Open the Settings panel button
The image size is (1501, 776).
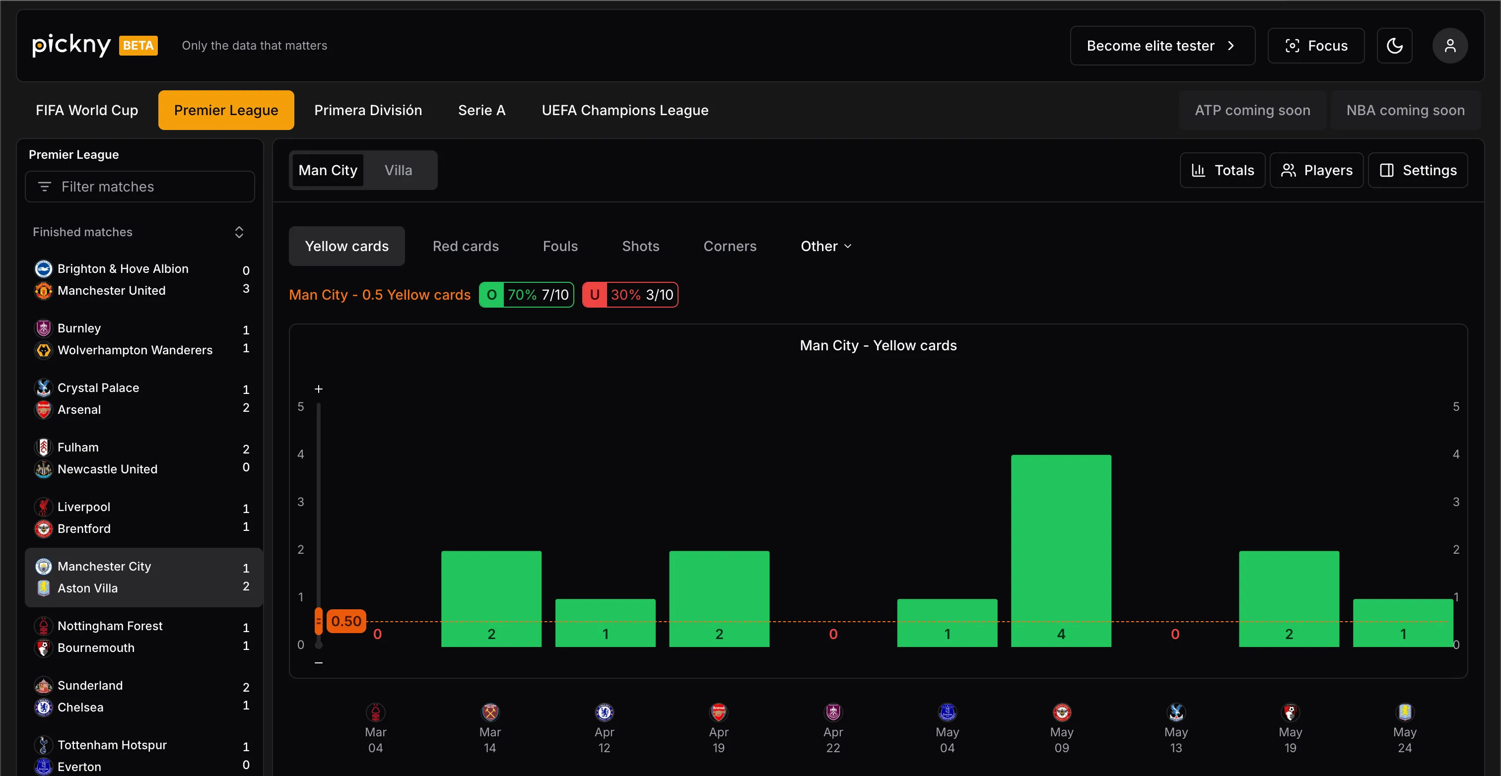point(1417,170)
